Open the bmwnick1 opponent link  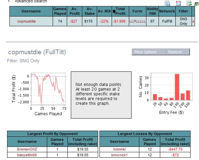pyautogui.click(x=119, y=155)
